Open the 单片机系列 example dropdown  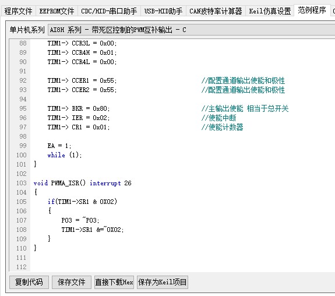click(192, 30)
